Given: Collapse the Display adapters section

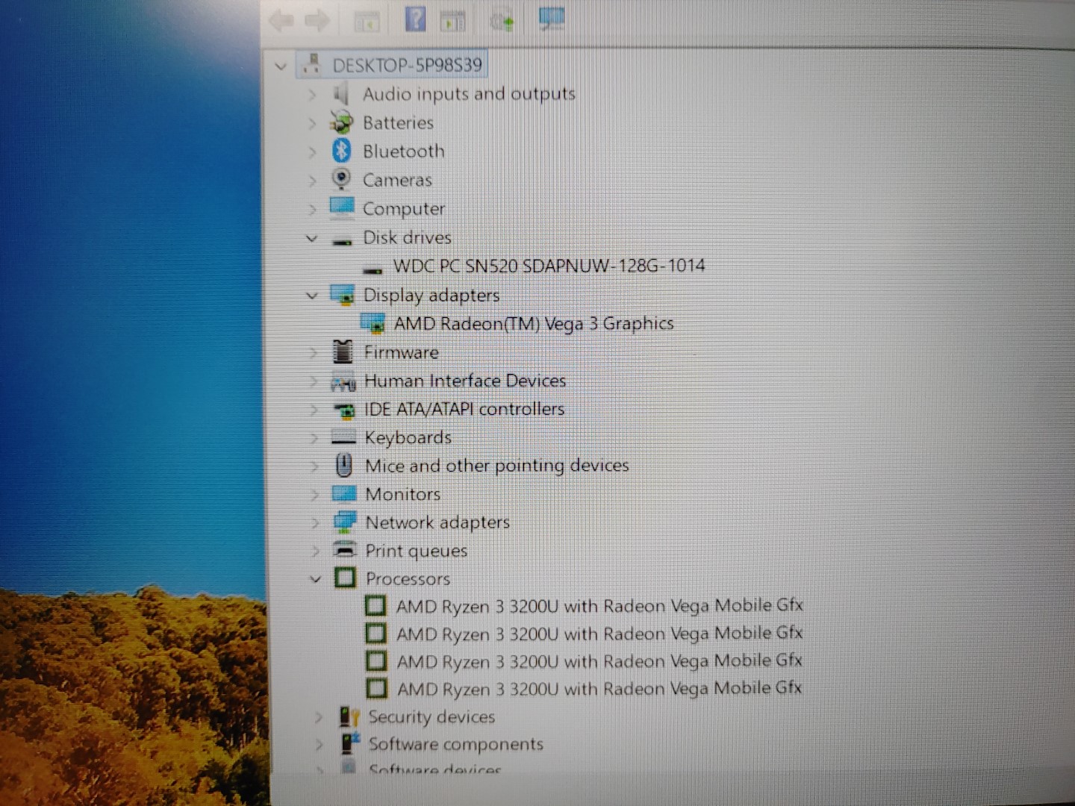Looking at the screenshot, I should coord(312,296).
